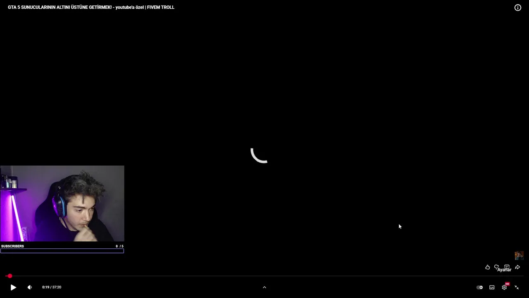Mute the video volume
Screen dimensions: 529x298
[29, 287]
